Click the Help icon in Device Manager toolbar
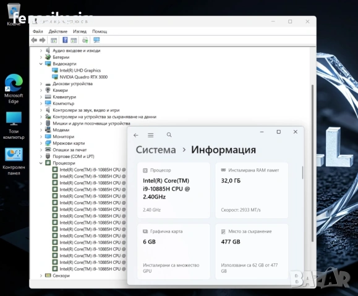This screenshot has width=358, height=296. point(65,40)
